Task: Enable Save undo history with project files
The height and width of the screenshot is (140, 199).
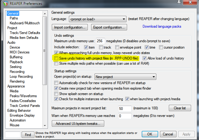Action: click(x=56, y=58)
